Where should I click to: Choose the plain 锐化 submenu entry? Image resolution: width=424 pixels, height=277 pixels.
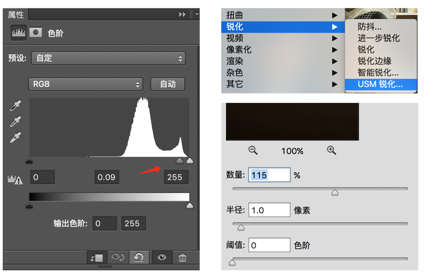point(381,49)
